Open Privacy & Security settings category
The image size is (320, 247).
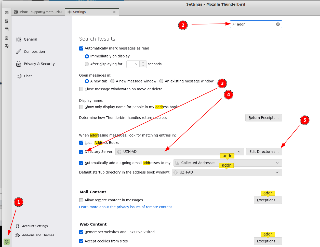pyautogui.click(x=39, y=64)
